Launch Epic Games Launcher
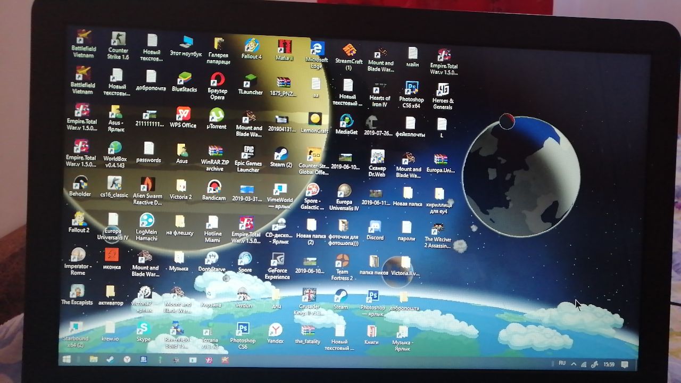Screen dimensions: 681x383 pos(248,159)
